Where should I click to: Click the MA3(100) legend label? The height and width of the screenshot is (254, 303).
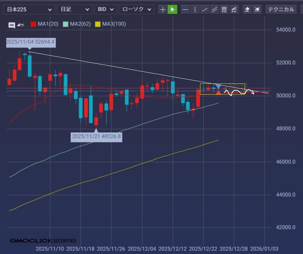click(114, 24)
